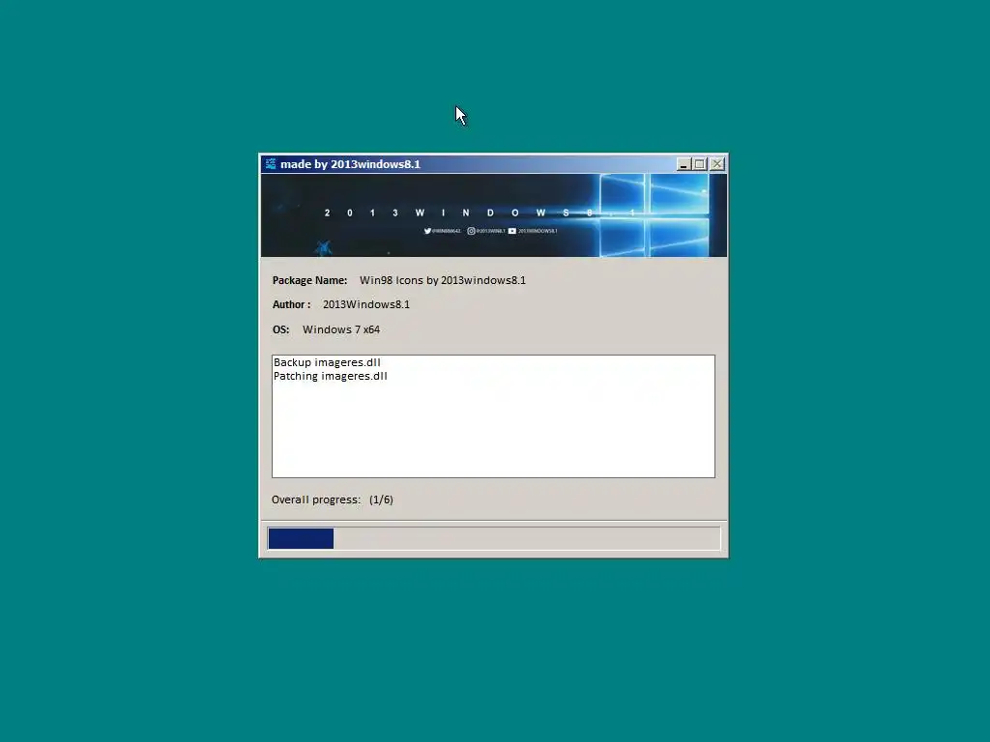Click the 'Overall progress:' label
Image resolution: width=990 pixels, height=742 pixels.
(x=316, y=499)
